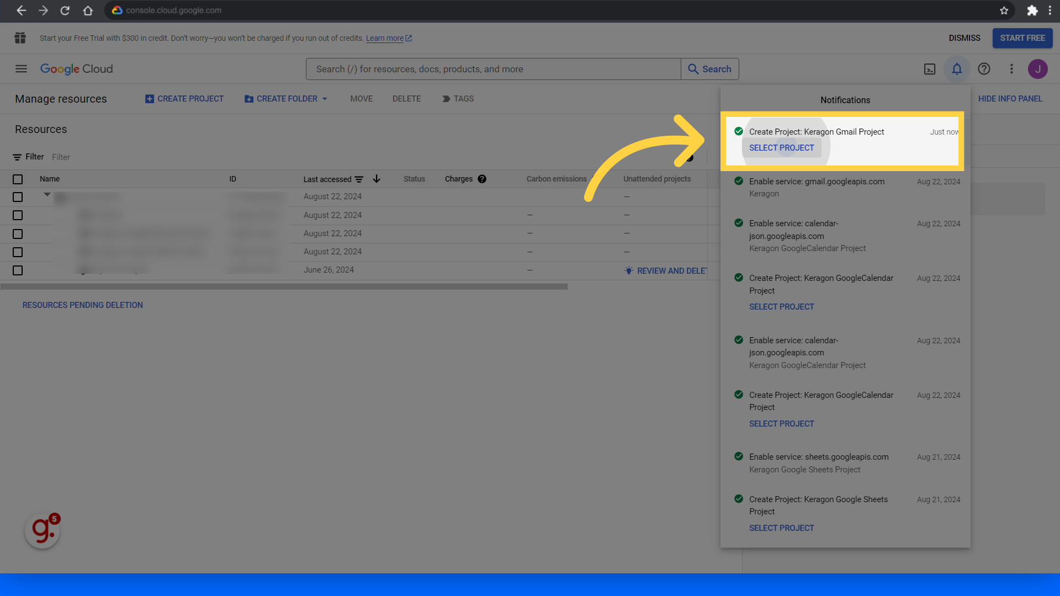Check the fourth resource row dated August 22, 2024
Image resolution: width=1060 pixels, height=596 pixels.
coord(18,252)
